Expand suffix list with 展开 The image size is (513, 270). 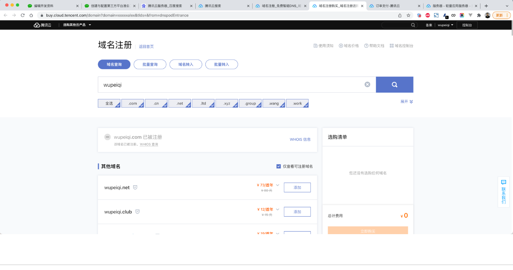pyautogui.click(x=407, y=102)
